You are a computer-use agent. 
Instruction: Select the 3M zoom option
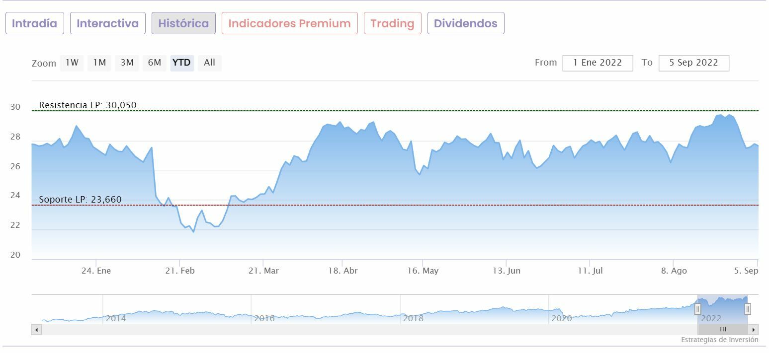[x=127, y=63]
